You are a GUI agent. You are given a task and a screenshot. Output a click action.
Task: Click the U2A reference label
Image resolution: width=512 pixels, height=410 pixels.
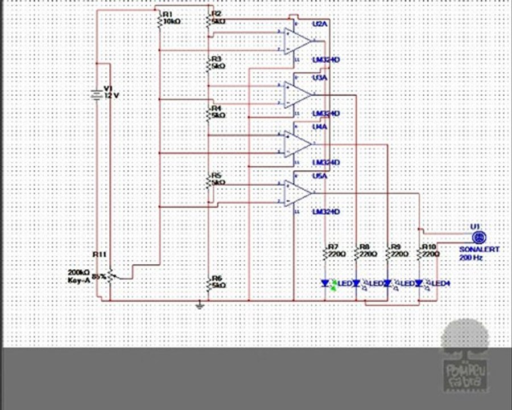coord(320,24)
